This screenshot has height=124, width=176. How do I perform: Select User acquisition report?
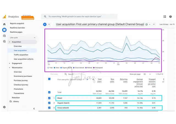20,50
